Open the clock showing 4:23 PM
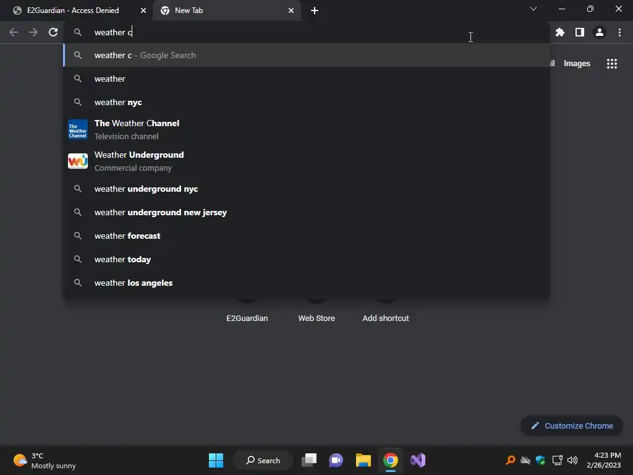The image size is (633, 475). (x=604, y=460)
